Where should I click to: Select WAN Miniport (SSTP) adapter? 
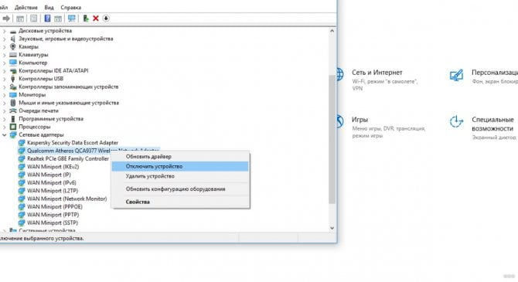(x=53, y=223)
